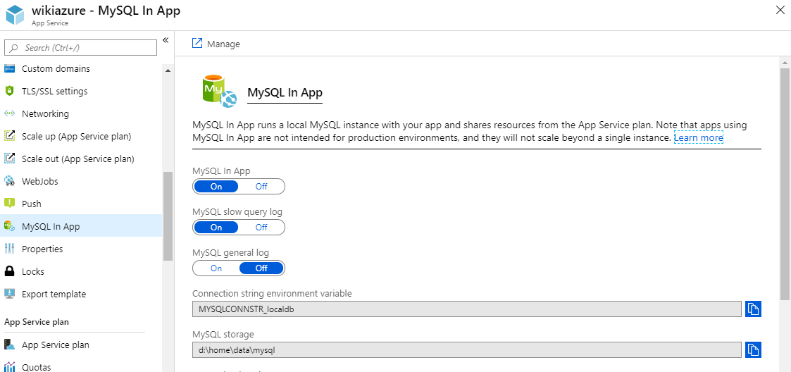Click the Locks padlock icon
791x372 pixels.
(10, 271)
